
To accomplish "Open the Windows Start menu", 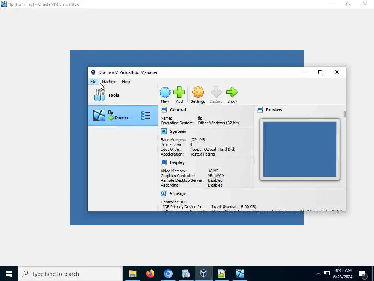I will click(x=9, y=274).
